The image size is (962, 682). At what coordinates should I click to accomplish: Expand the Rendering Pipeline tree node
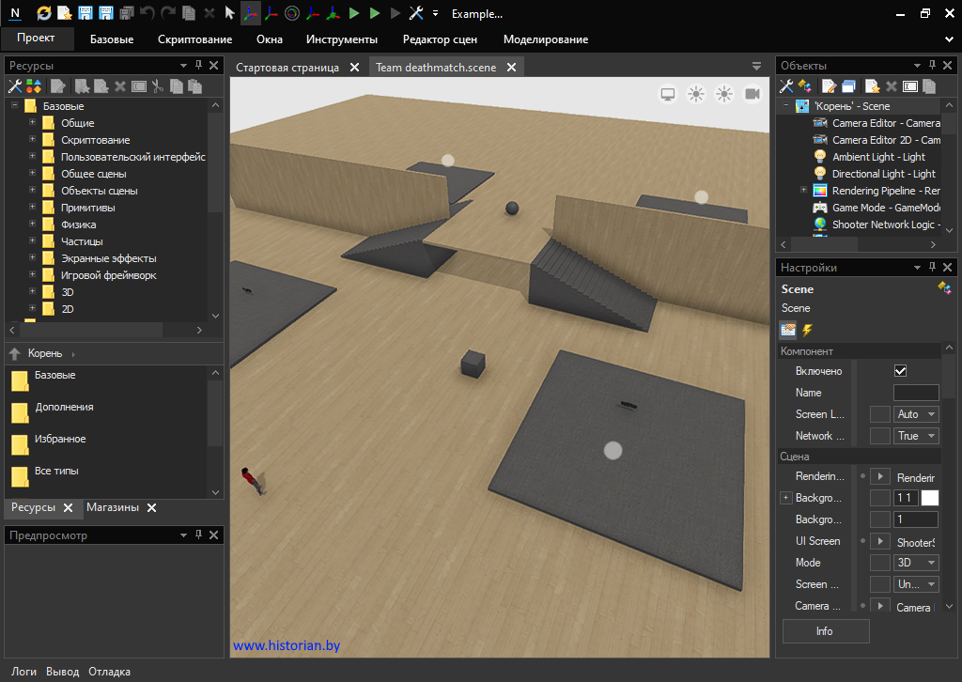point(803,191)
